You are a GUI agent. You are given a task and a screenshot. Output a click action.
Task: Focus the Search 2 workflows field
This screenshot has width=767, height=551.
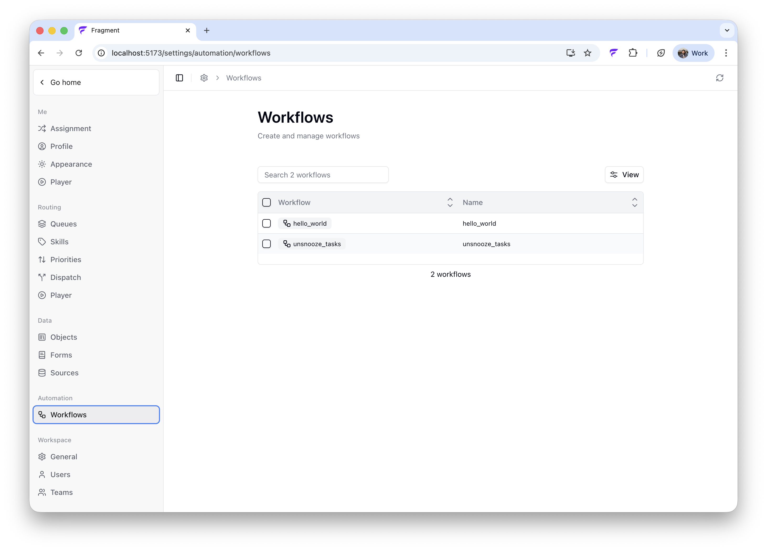[x=323, y=175]
